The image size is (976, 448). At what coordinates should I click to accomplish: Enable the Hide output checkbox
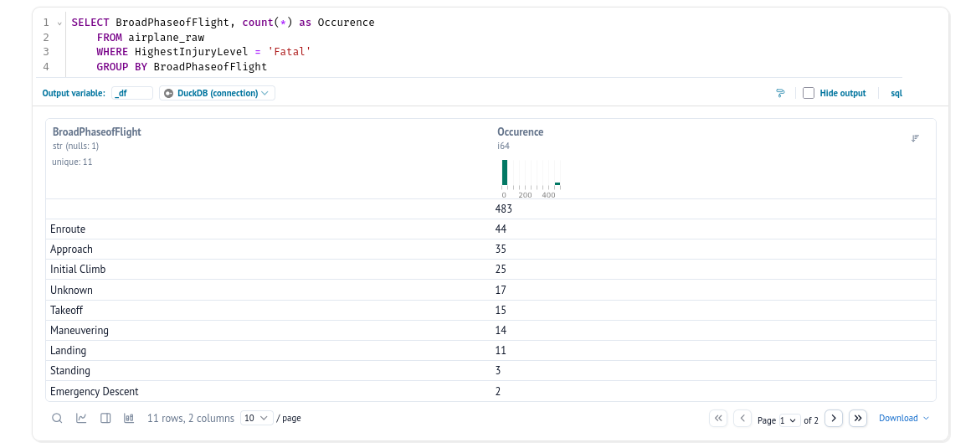(809, 93)
